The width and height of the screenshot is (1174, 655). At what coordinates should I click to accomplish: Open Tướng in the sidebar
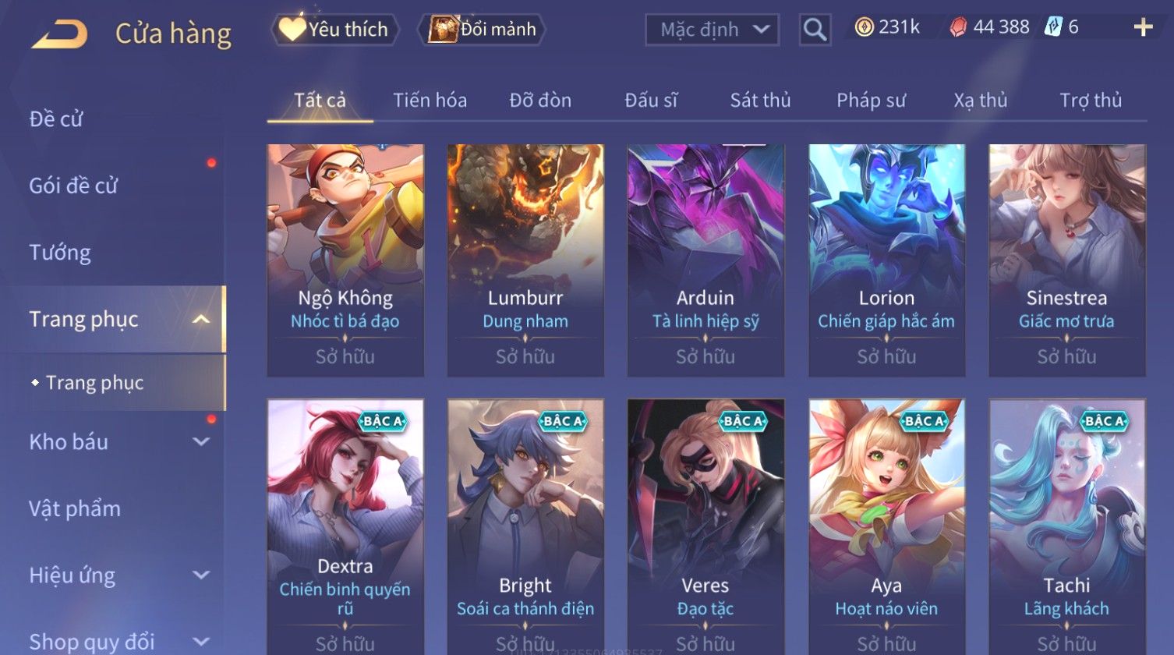[60, 253]
